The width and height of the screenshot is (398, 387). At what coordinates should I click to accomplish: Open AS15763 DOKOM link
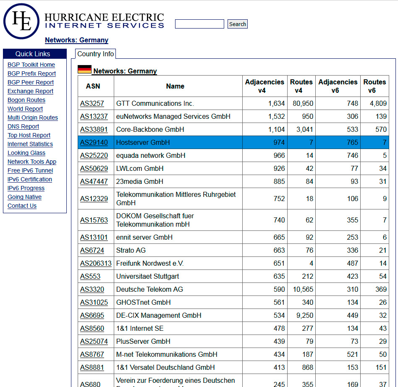[94, 220]
